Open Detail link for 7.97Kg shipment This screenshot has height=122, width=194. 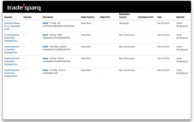click(45, 23)
